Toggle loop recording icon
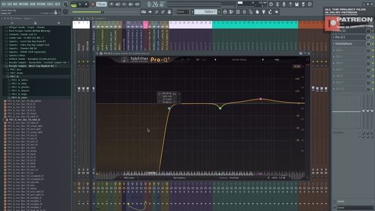Screen dimensions: 375x211 [x=137, y=4]
